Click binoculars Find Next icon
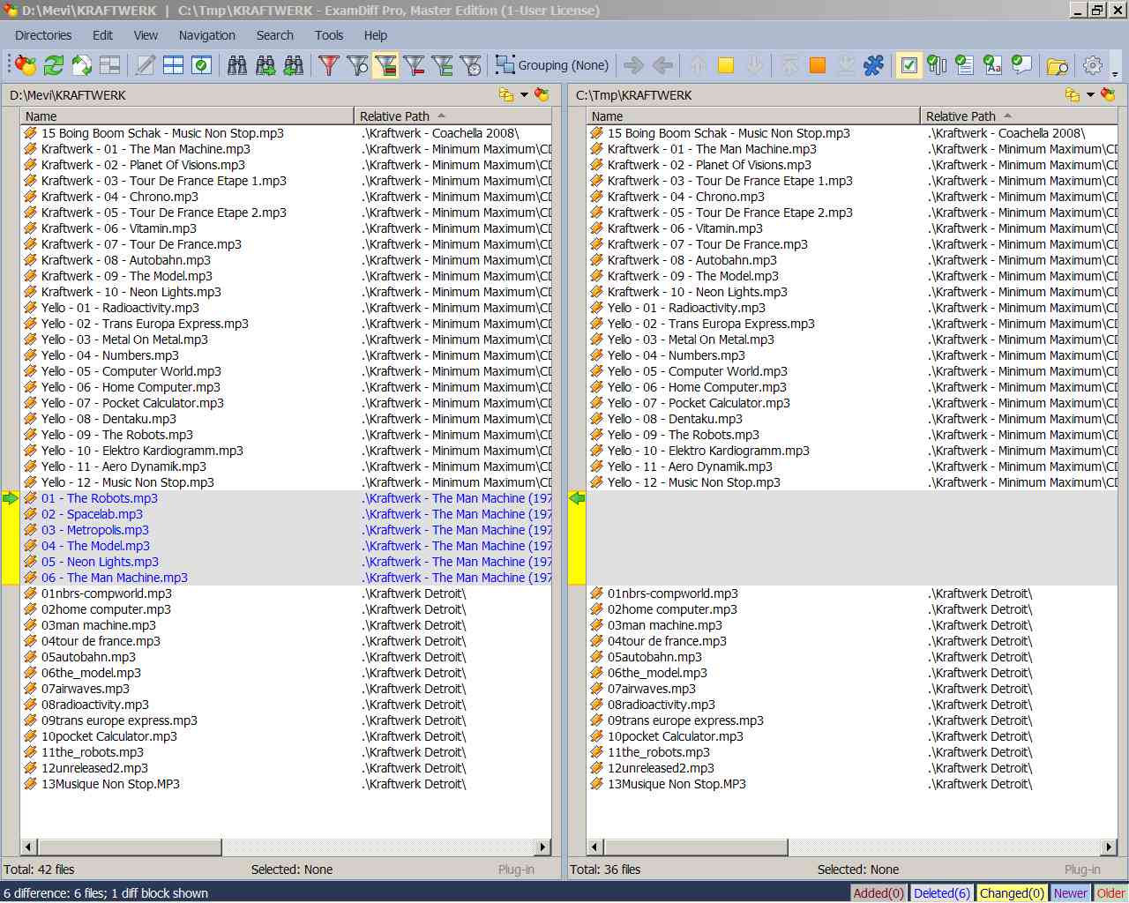This screenshot has width=1129, height=903. click(265, 65)
